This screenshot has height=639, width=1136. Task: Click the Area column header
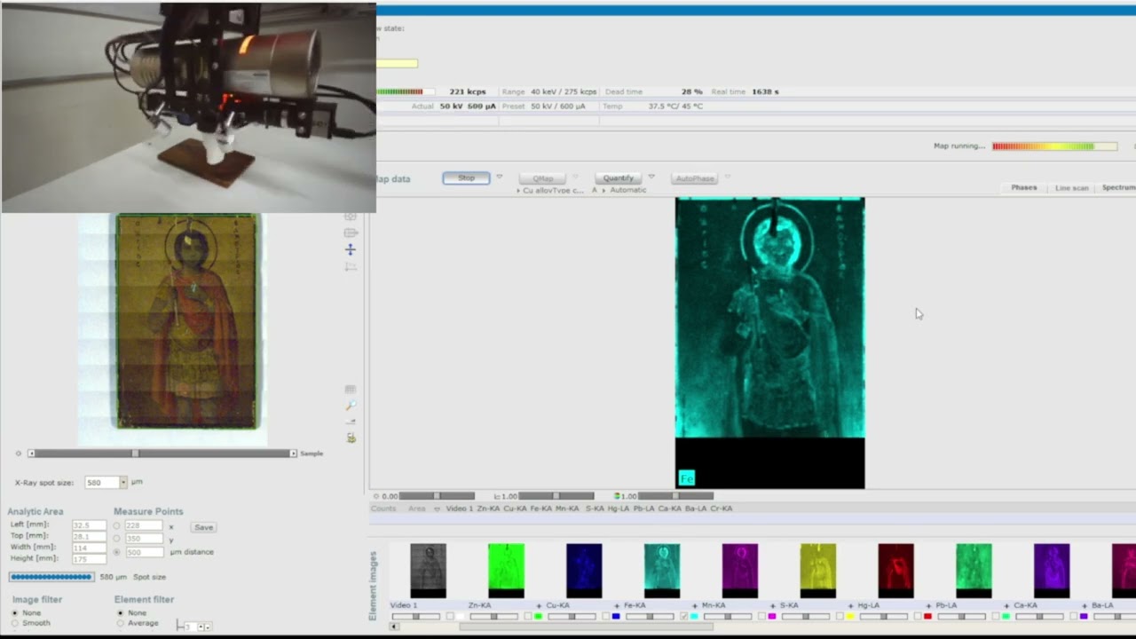416,509
